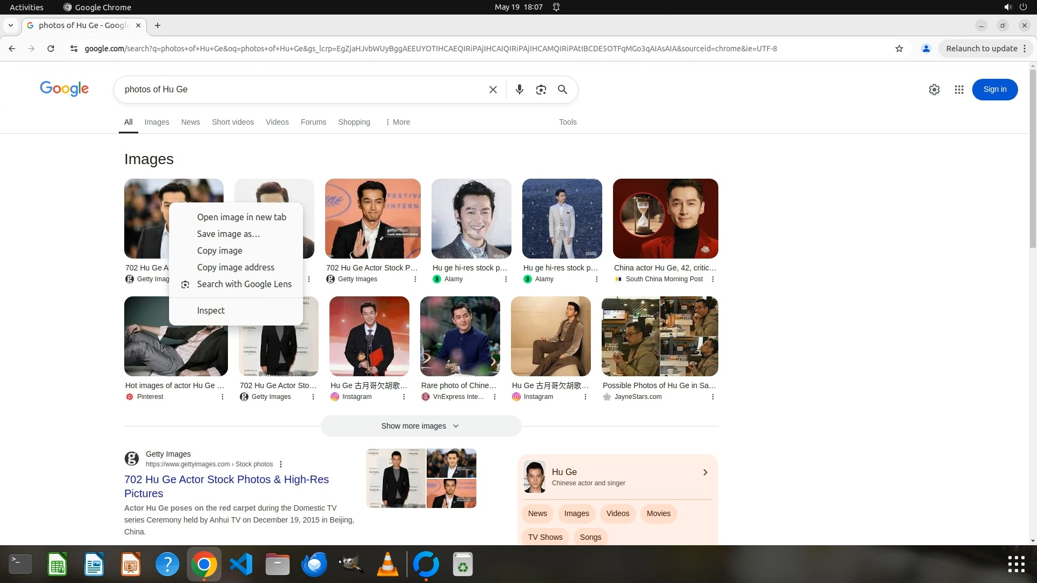This screenshot has height=583, width=1037.
Task: Expand the Hu Ge knowledge panel arrow
Action: tap(705, 472)
